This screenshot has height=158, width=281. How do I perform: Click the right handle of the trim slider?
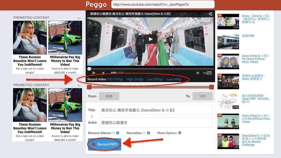click(212, 87)
